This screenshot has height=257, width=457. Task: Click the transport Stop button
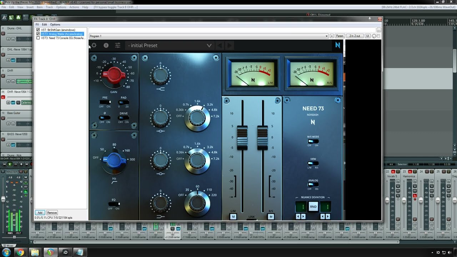point(21,164)
